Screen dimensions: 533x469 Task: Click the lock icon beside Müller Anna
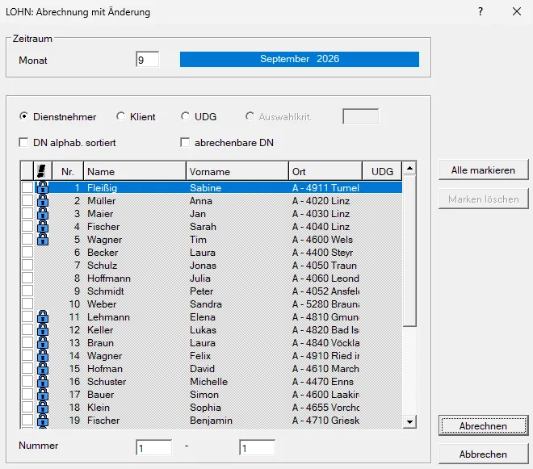43,200
